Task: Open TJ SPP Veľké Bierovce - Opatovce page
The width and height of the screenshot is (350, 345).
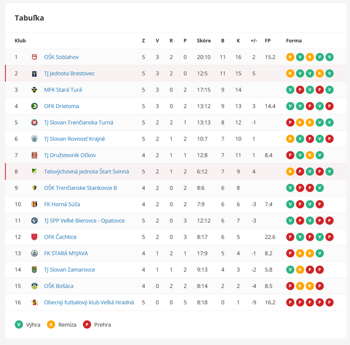Action: (x=84, y=220)
